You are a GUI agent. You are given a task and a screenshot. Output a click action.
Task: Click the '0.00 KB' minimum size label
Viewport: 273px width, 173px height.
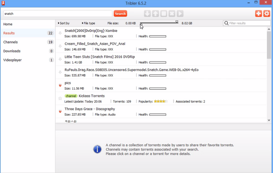point(131,23)
